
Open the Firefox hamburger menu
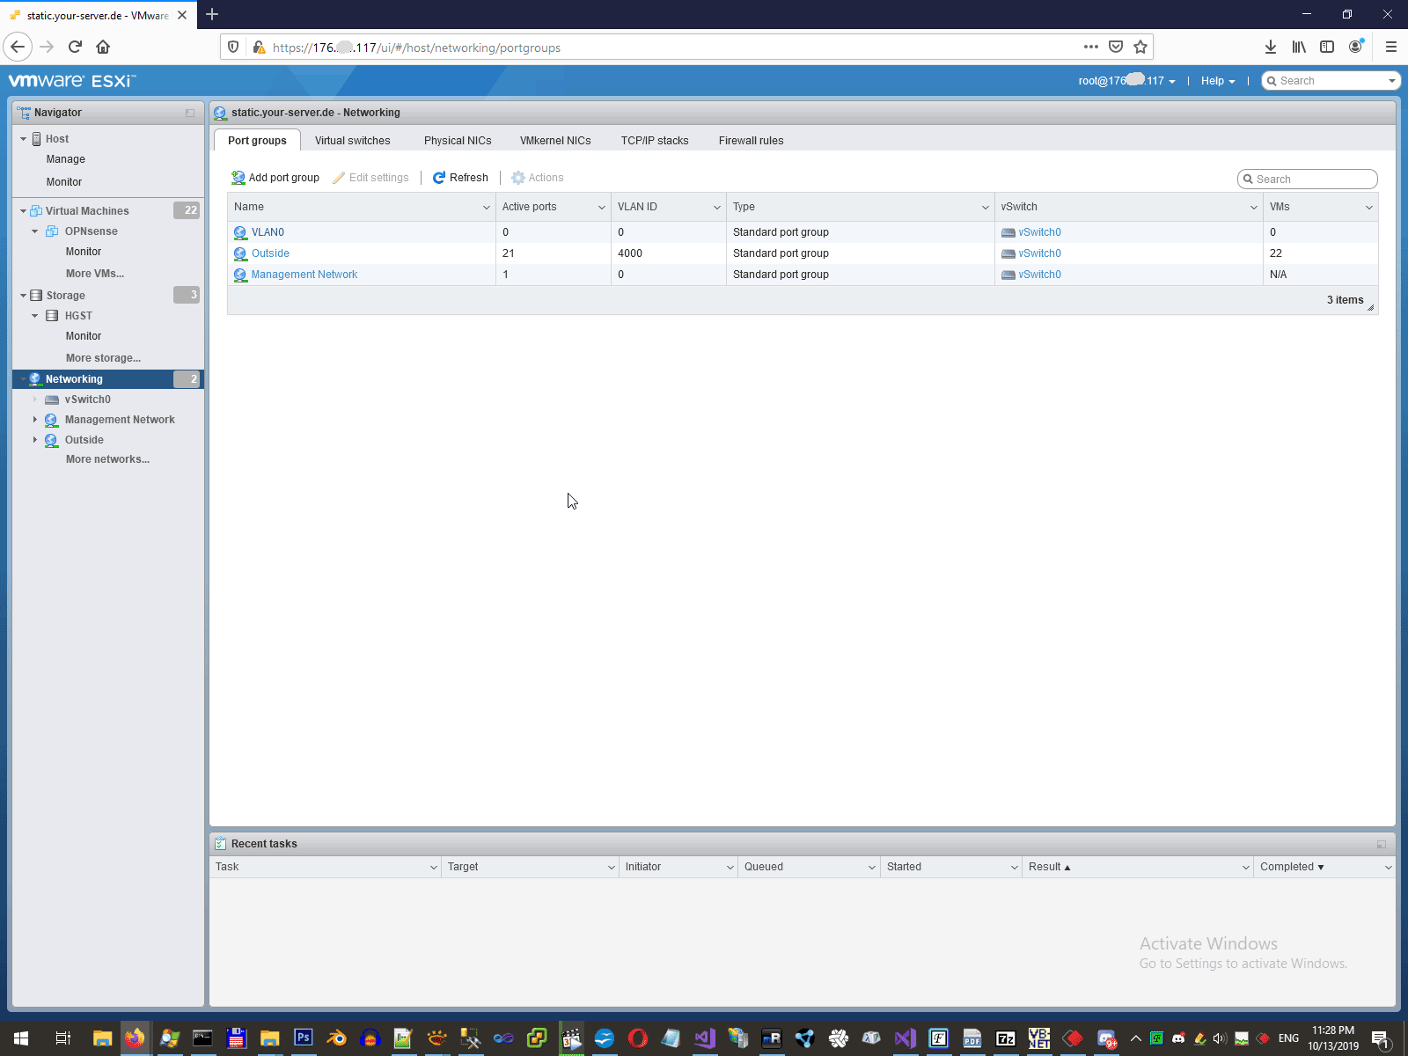1391,48
